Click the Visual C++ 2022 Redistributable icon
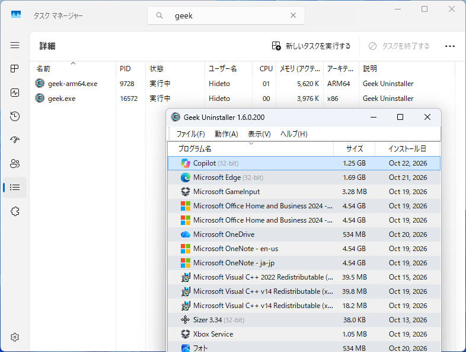466x352 pixels. 186,277
